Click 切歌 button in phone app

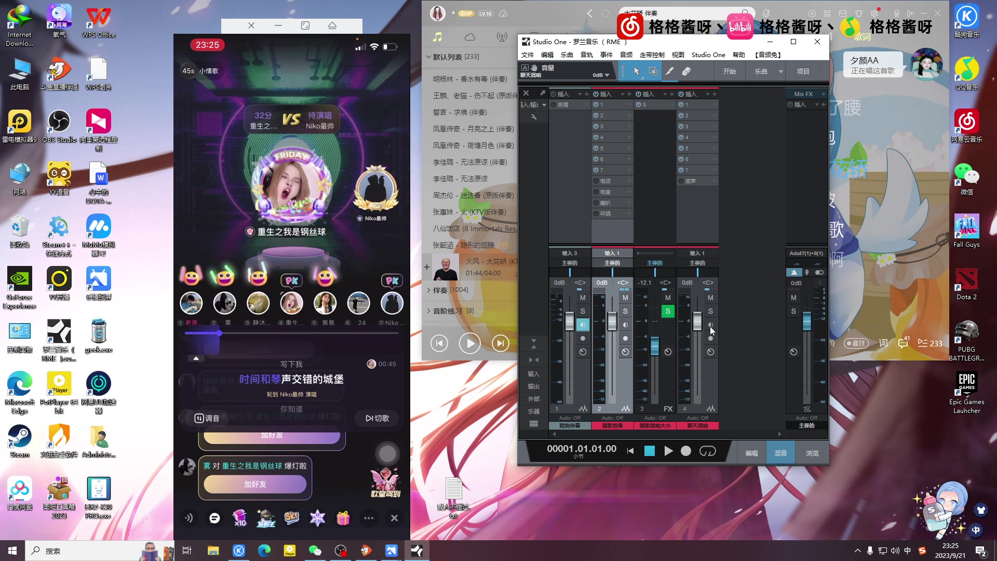(377, 418)
